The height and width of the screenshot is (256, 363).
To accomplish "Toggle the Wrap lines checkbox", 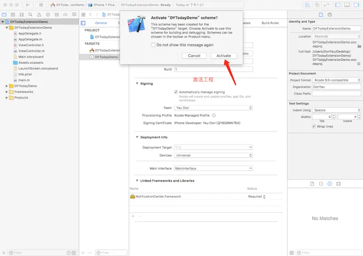I will tap(314, 126).
